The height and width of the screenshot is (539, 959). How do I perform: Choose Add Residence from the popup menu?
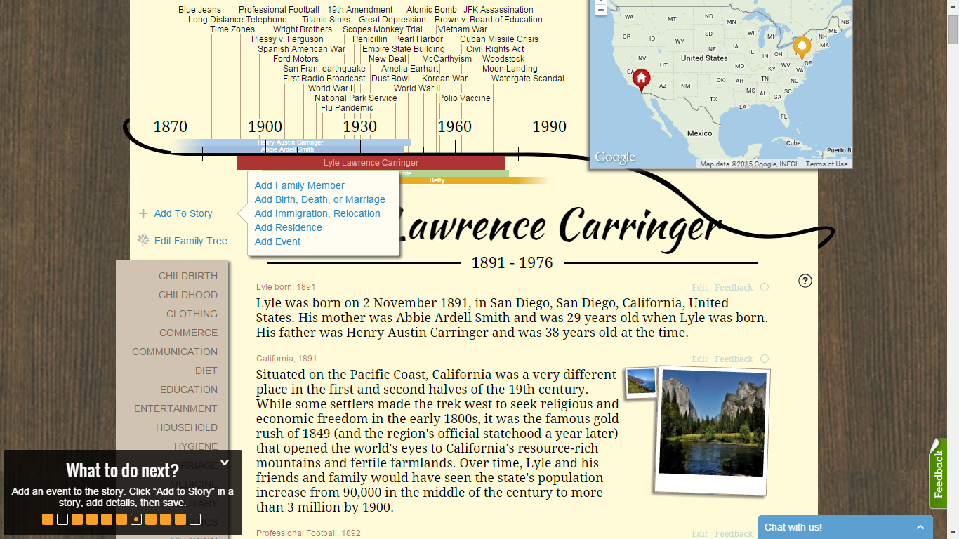(289, 227)
